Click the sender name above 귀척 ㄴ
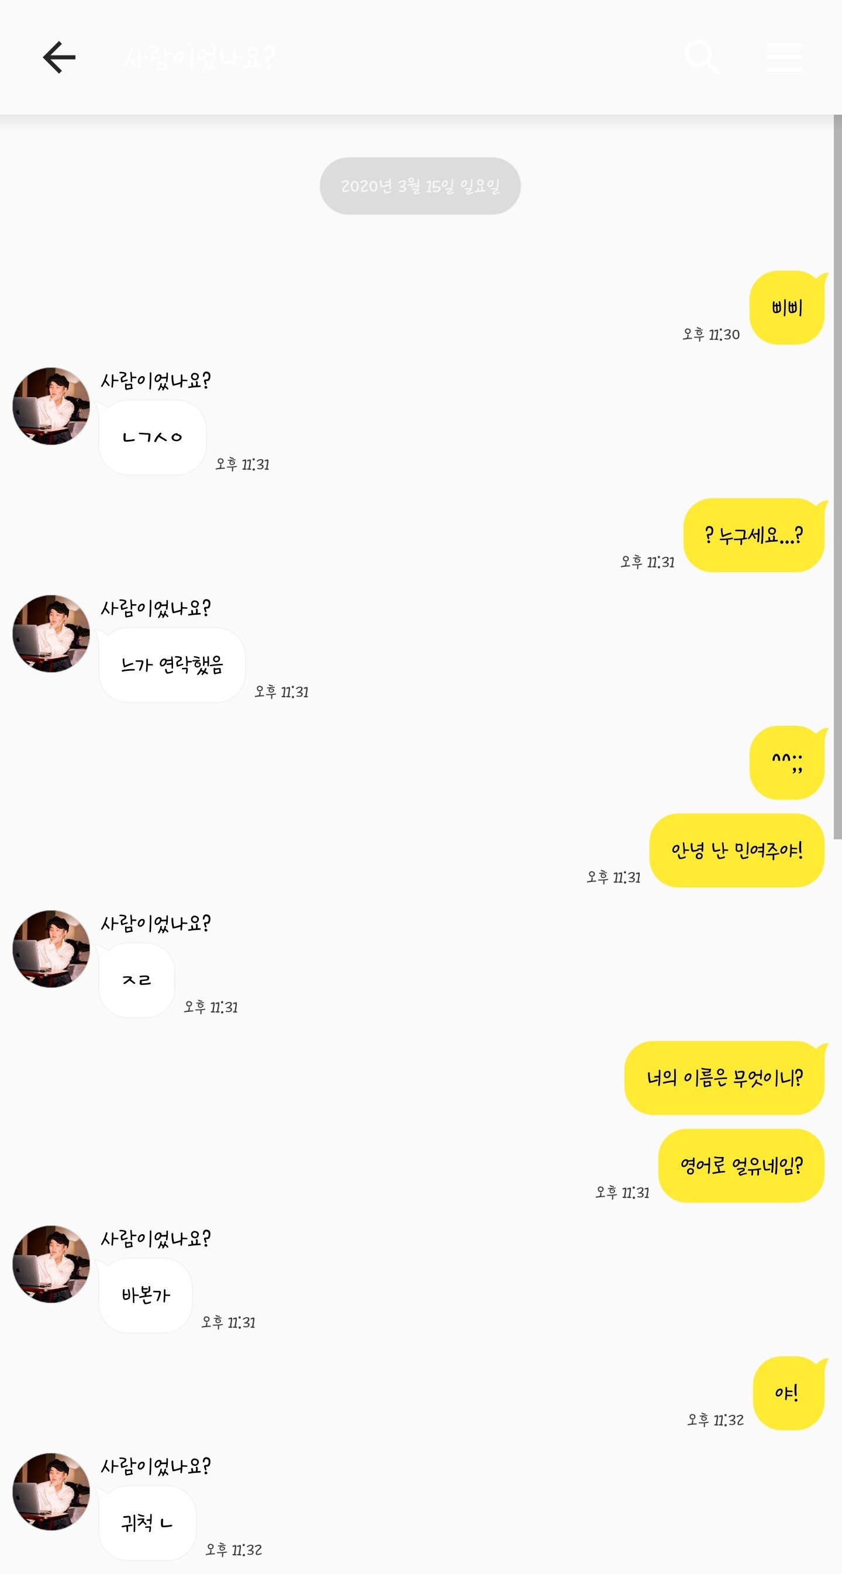This screenshot has width=842, height=1574. pos(155,1466)
